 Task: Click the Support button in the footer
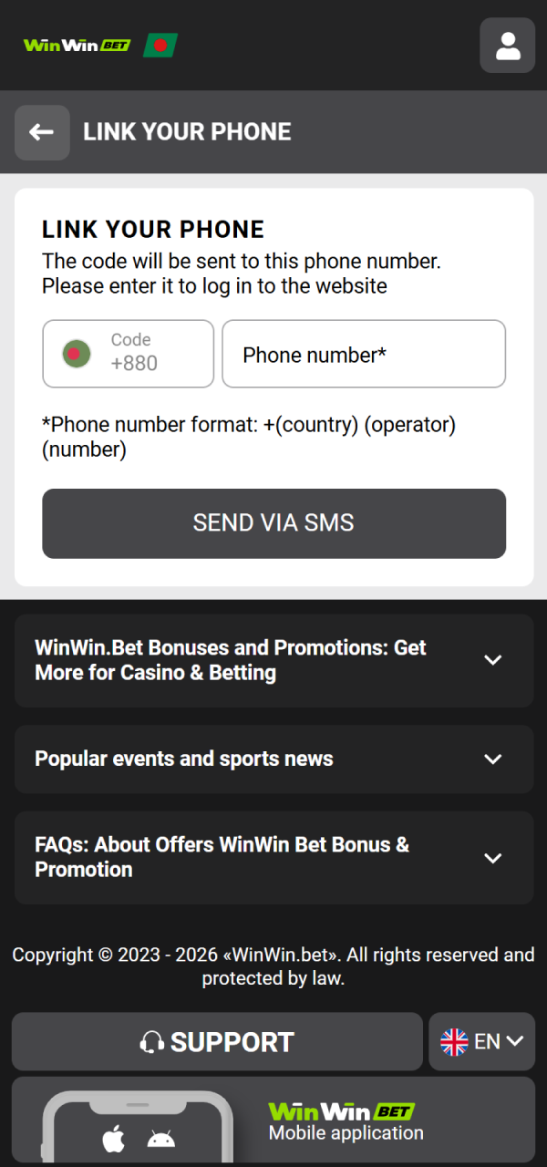(216, 1041)
